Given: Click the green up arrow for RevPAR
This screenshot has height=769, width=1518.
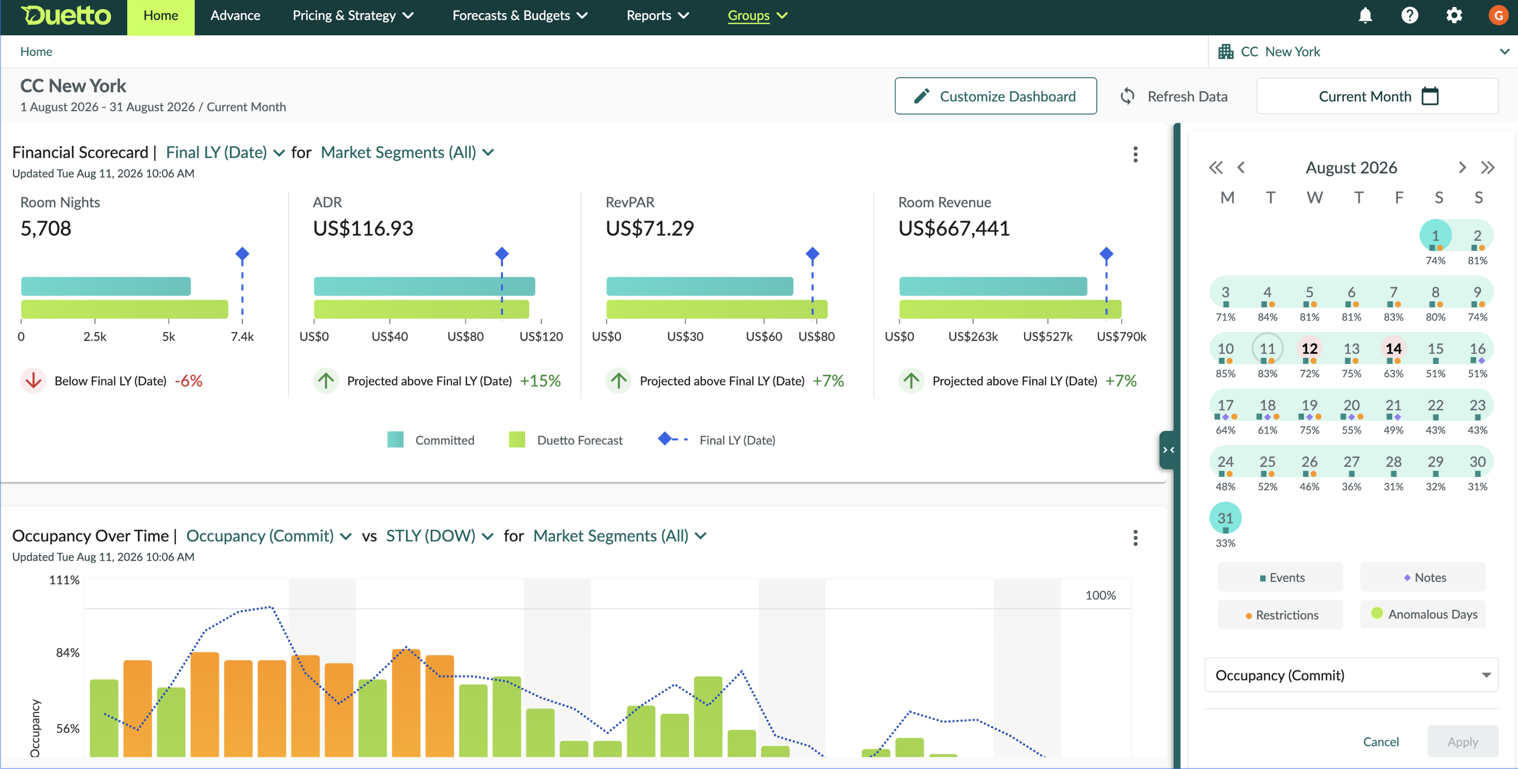Looking at the screenshot, I should click(x=619, y=381).
